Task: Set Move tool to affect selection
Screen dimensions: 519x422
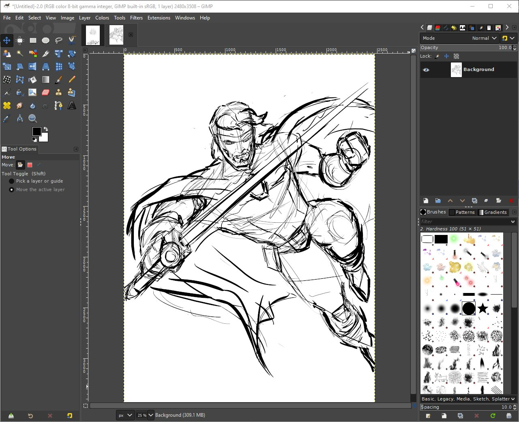Action: pos(30,165)
